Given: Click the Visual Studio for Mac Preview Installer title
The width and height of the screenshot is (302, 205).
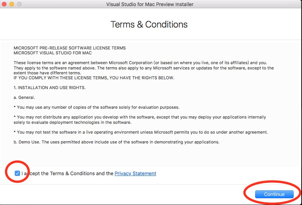Looking at the screenshot, I should pos(150,4).
